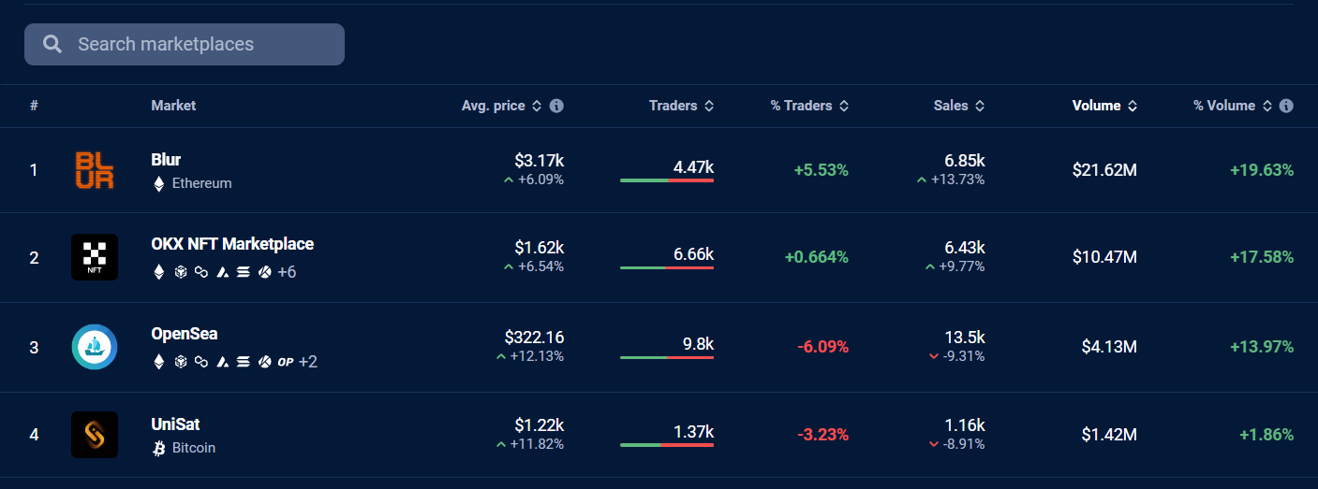Screen dimensions: 1318x489
Task: Click the UniSat logo icon
Action: pyautogui.click(x=95, y=435)
